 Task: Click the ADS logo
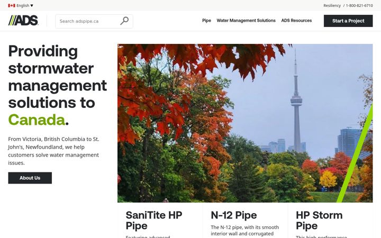coord(23,21)
